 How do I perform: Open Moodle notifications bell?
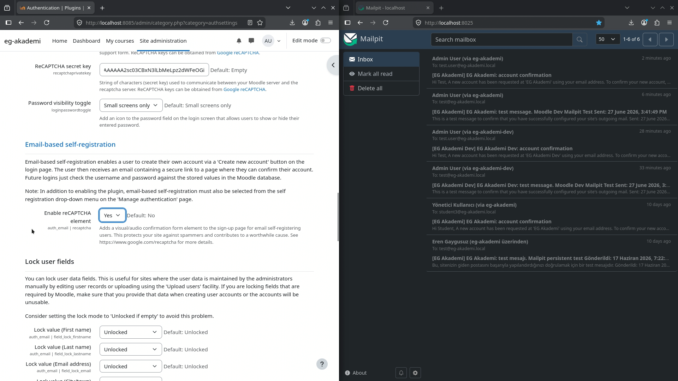coord(239,41)
